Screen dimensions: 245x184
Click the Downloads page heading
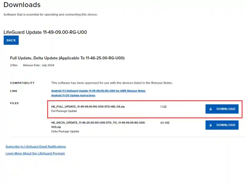coord(22,5)
